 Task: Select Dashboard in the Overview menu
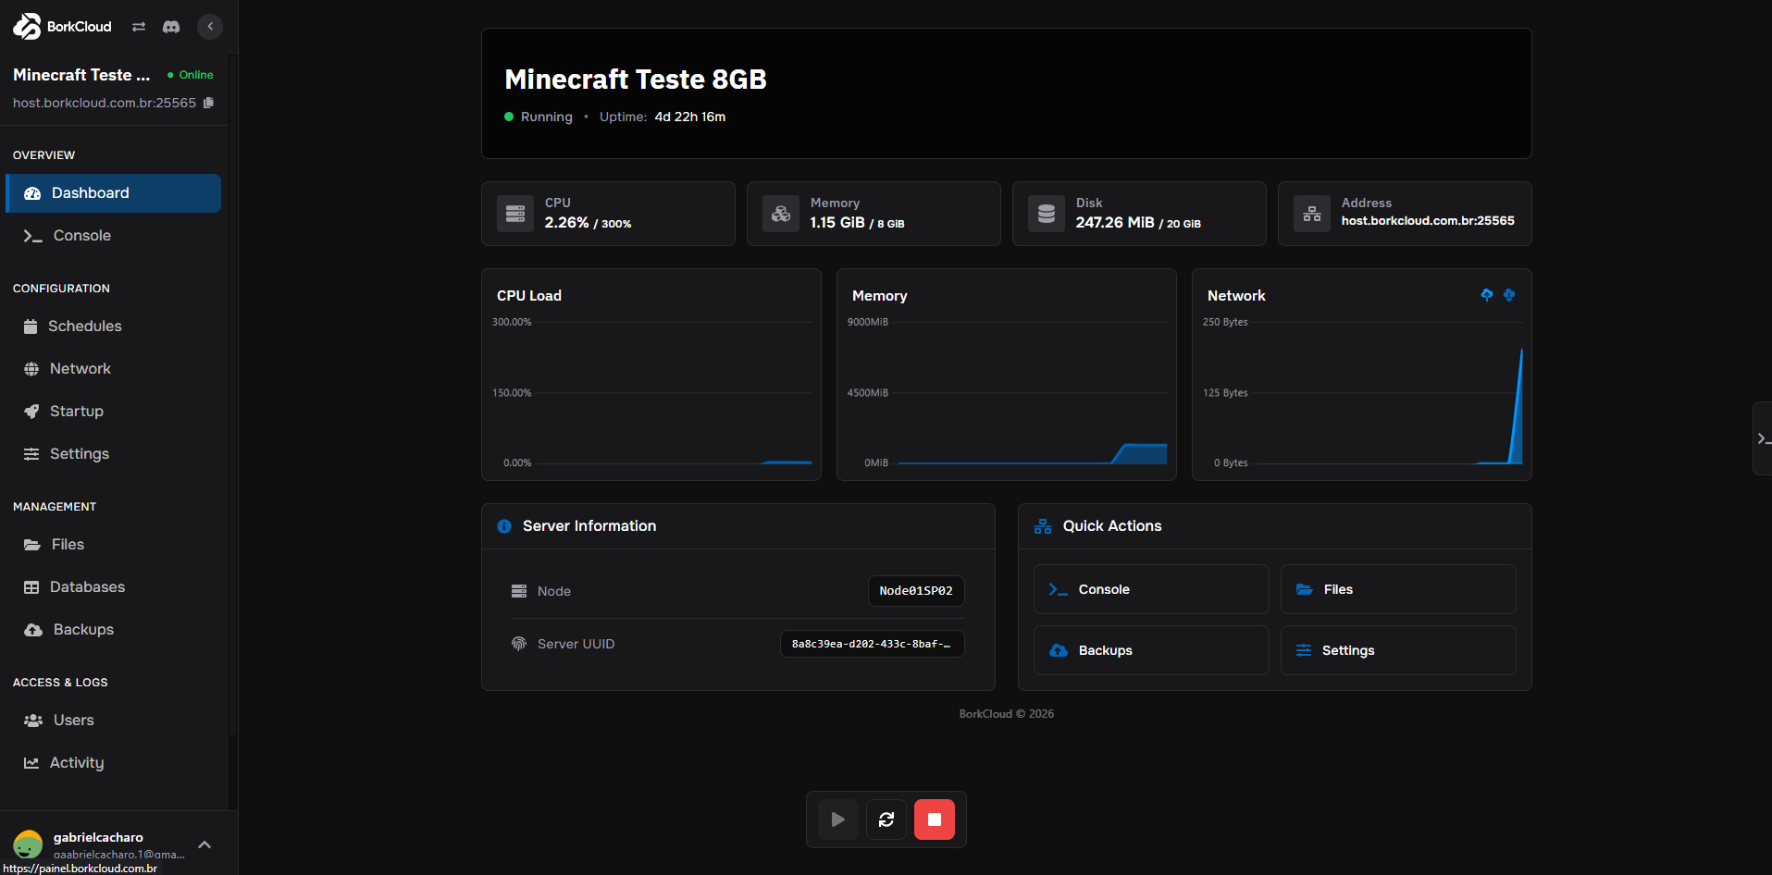89,192
